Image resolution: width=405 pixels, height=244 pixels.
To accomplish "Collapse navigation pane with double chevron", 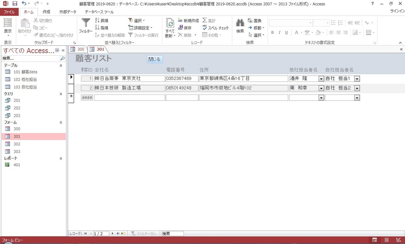I will tap(63, 50).
